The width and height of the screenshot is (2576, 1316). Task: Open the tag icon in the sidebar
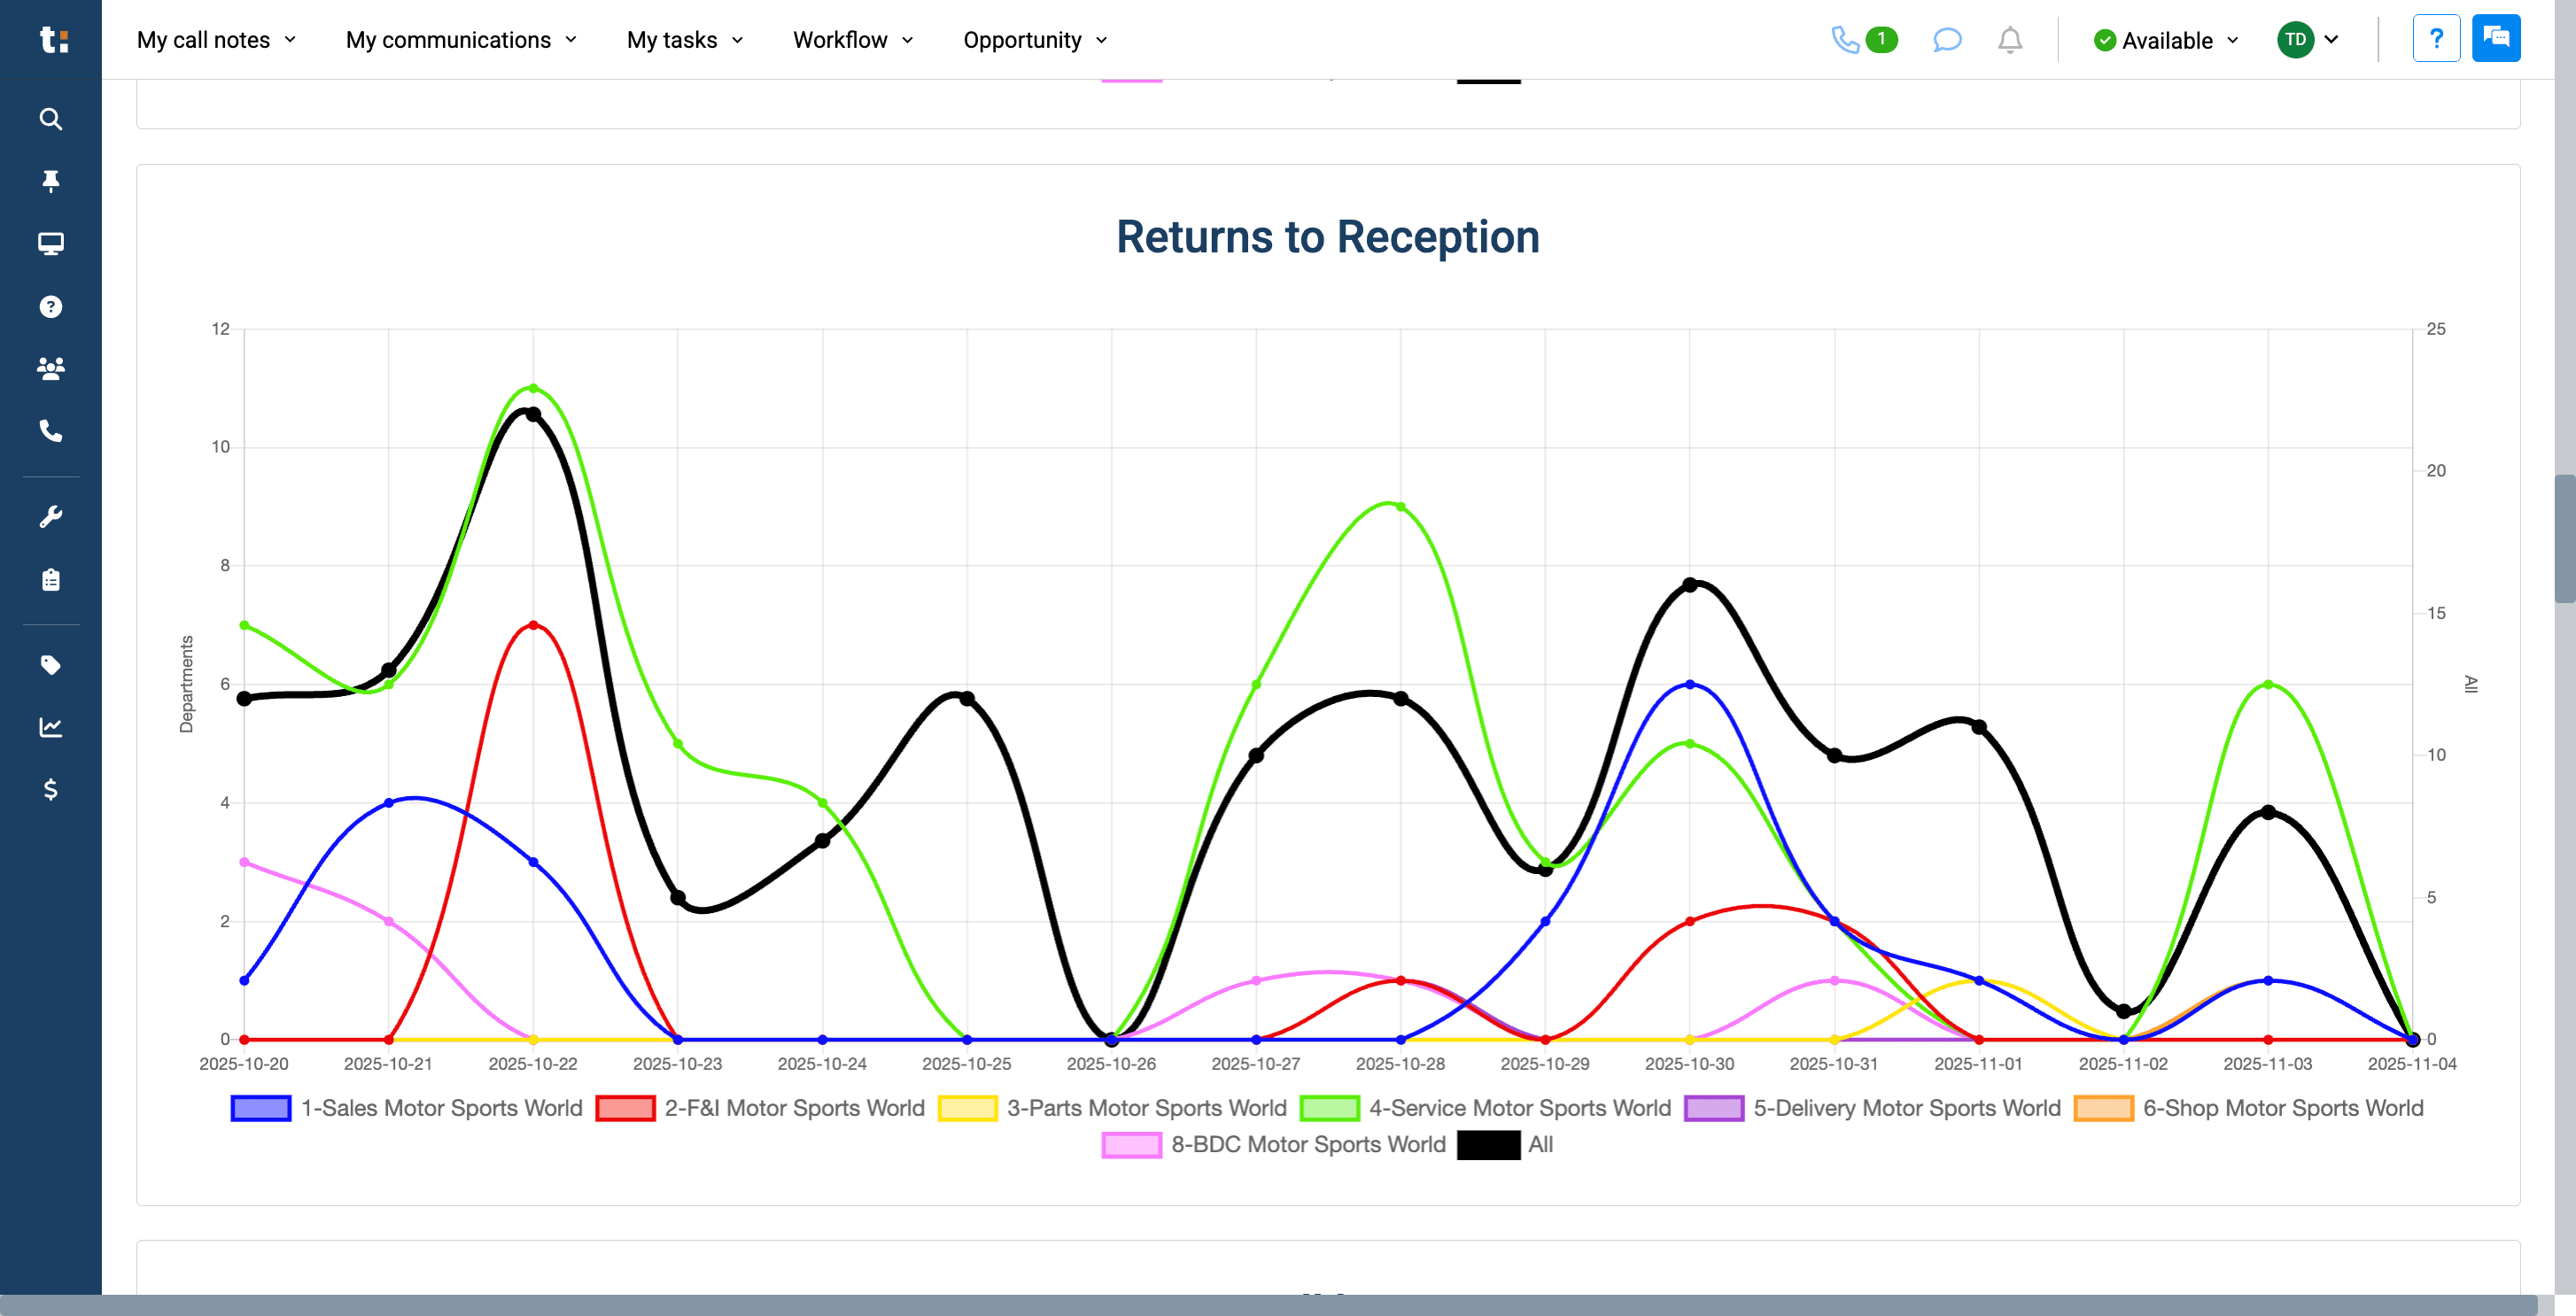(51, 665)
